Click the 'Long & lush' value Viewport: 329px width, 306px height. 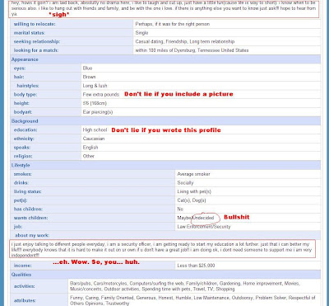coord(95,86)
